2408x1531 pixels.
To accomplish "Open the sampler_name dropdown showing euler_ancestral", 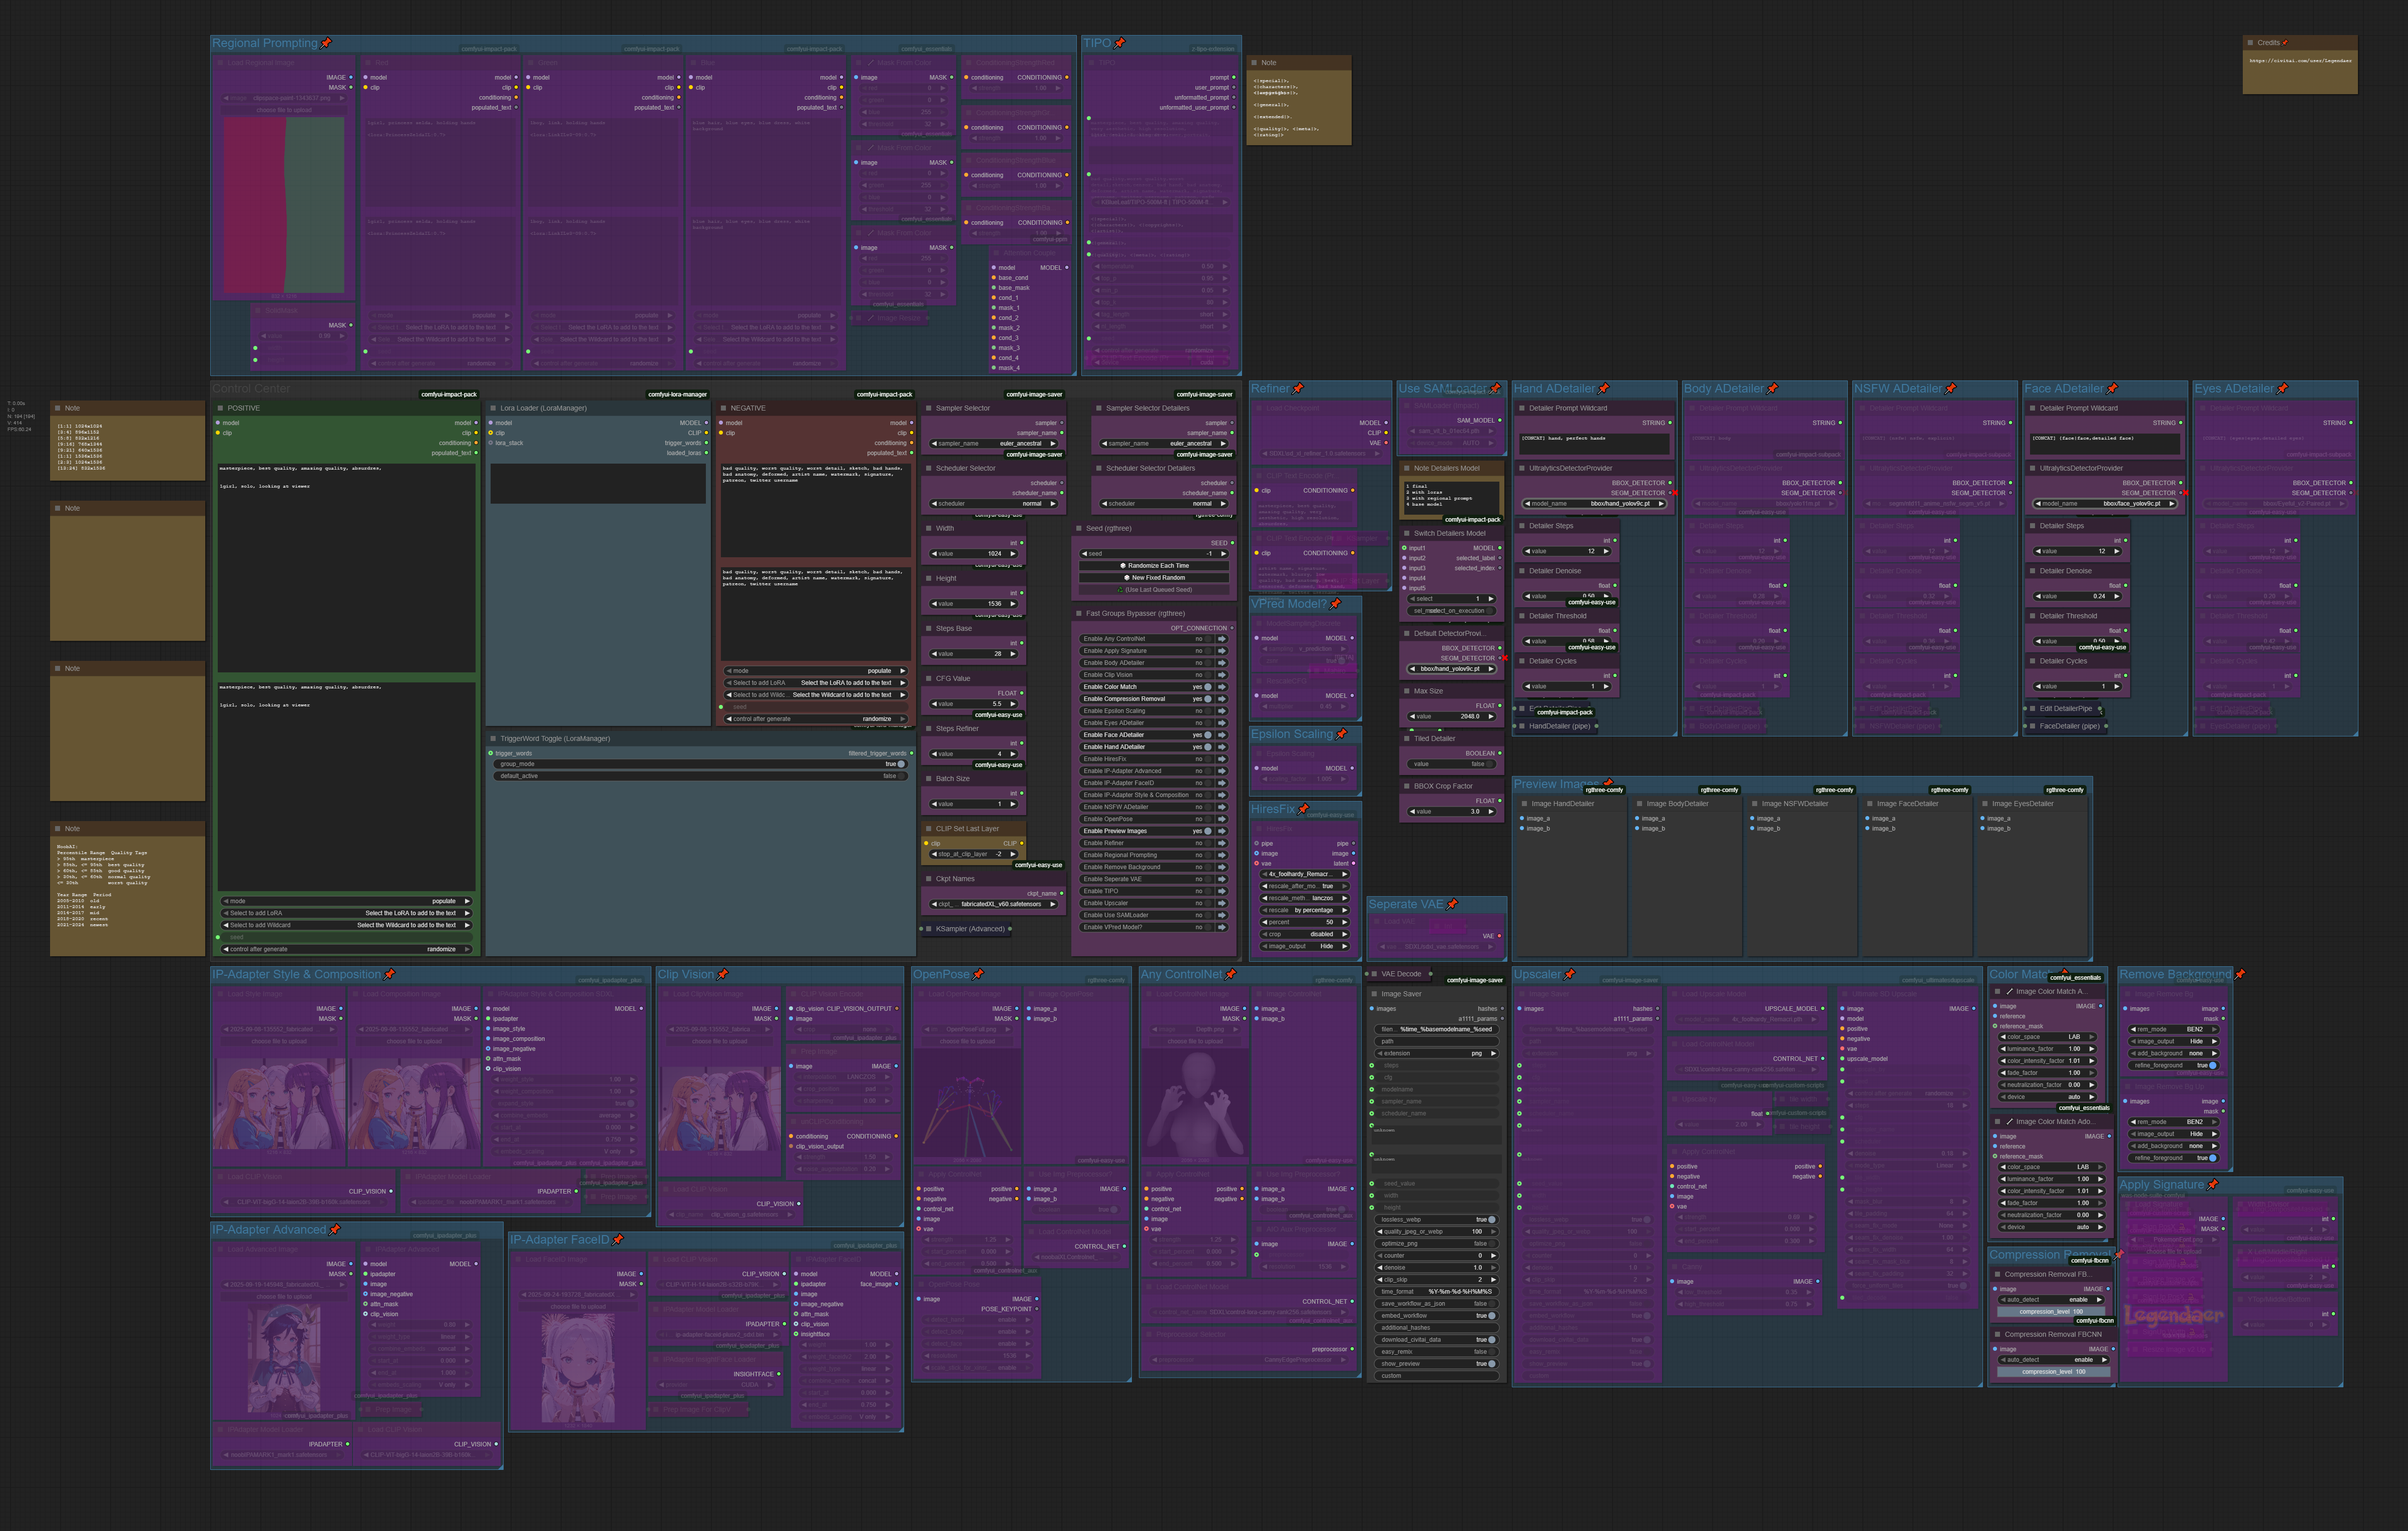I will pyautogui.click(x=990, y=444).
